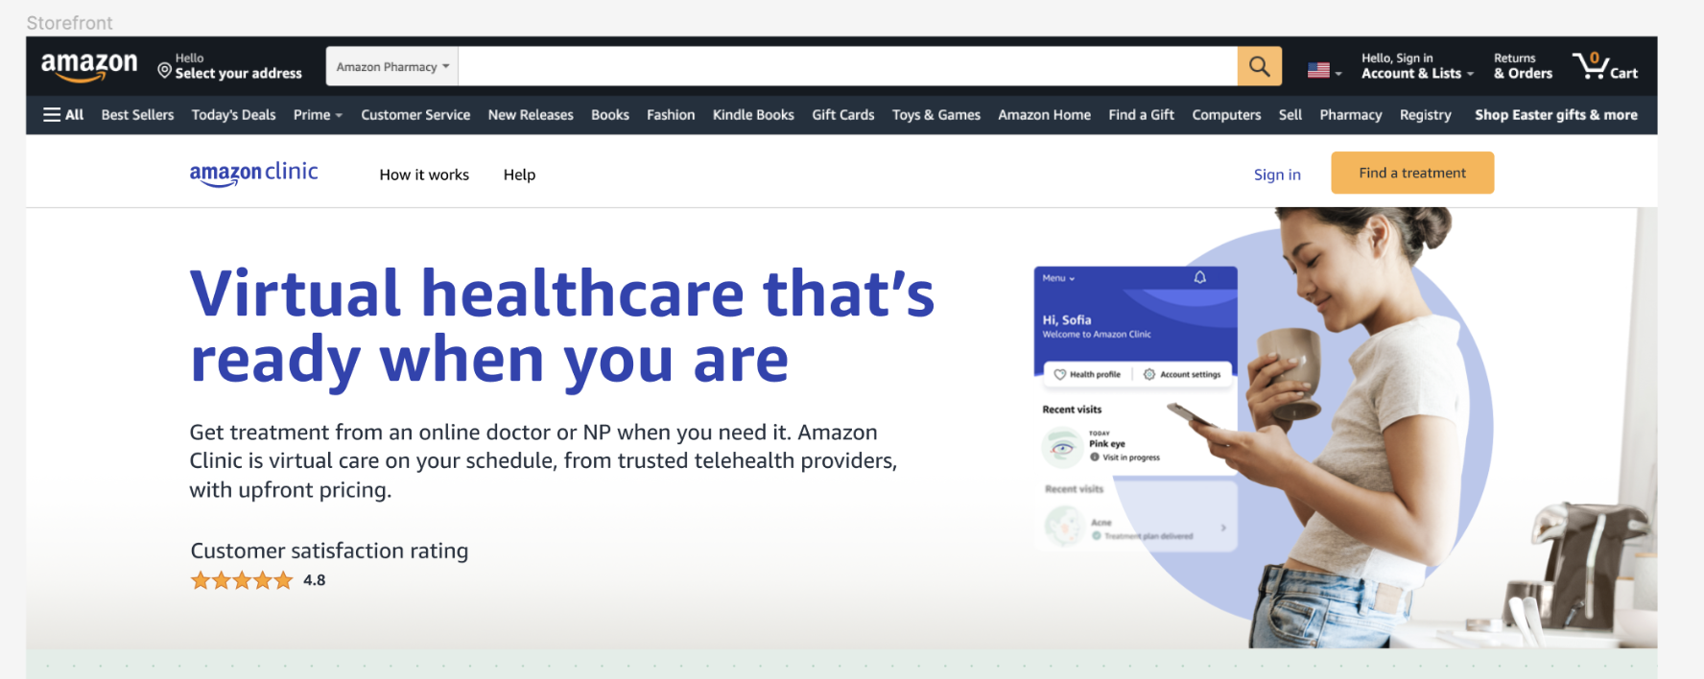This screenshot has width=1704, height=679.
Task: Open Kindle Books section
Action: pos(753,115)
